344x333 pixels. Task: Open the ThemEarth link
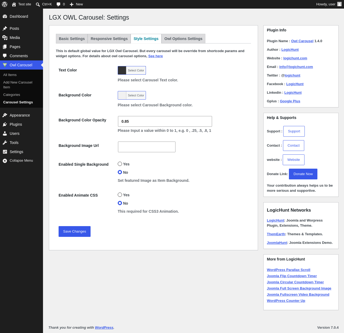pos(276,234)
